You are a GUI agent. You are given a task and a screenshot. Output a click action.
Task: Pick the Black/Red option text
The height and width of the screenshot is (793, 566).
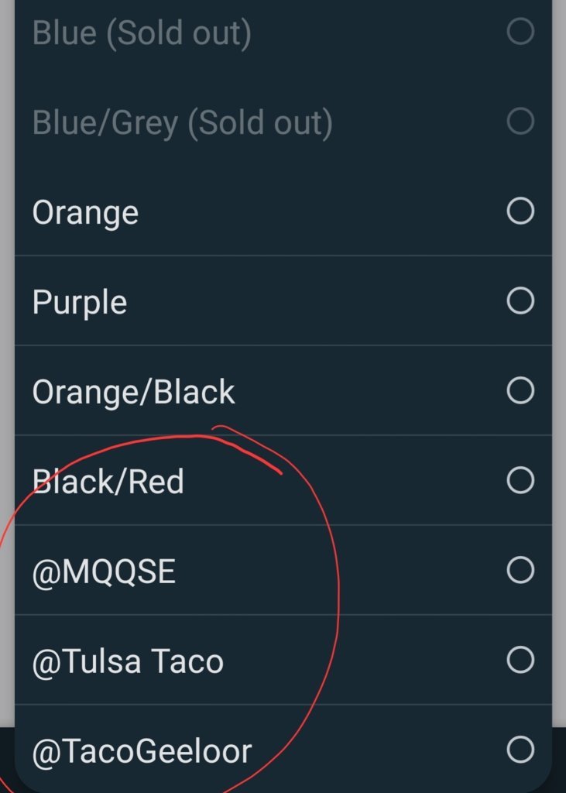tap(108, 481)
